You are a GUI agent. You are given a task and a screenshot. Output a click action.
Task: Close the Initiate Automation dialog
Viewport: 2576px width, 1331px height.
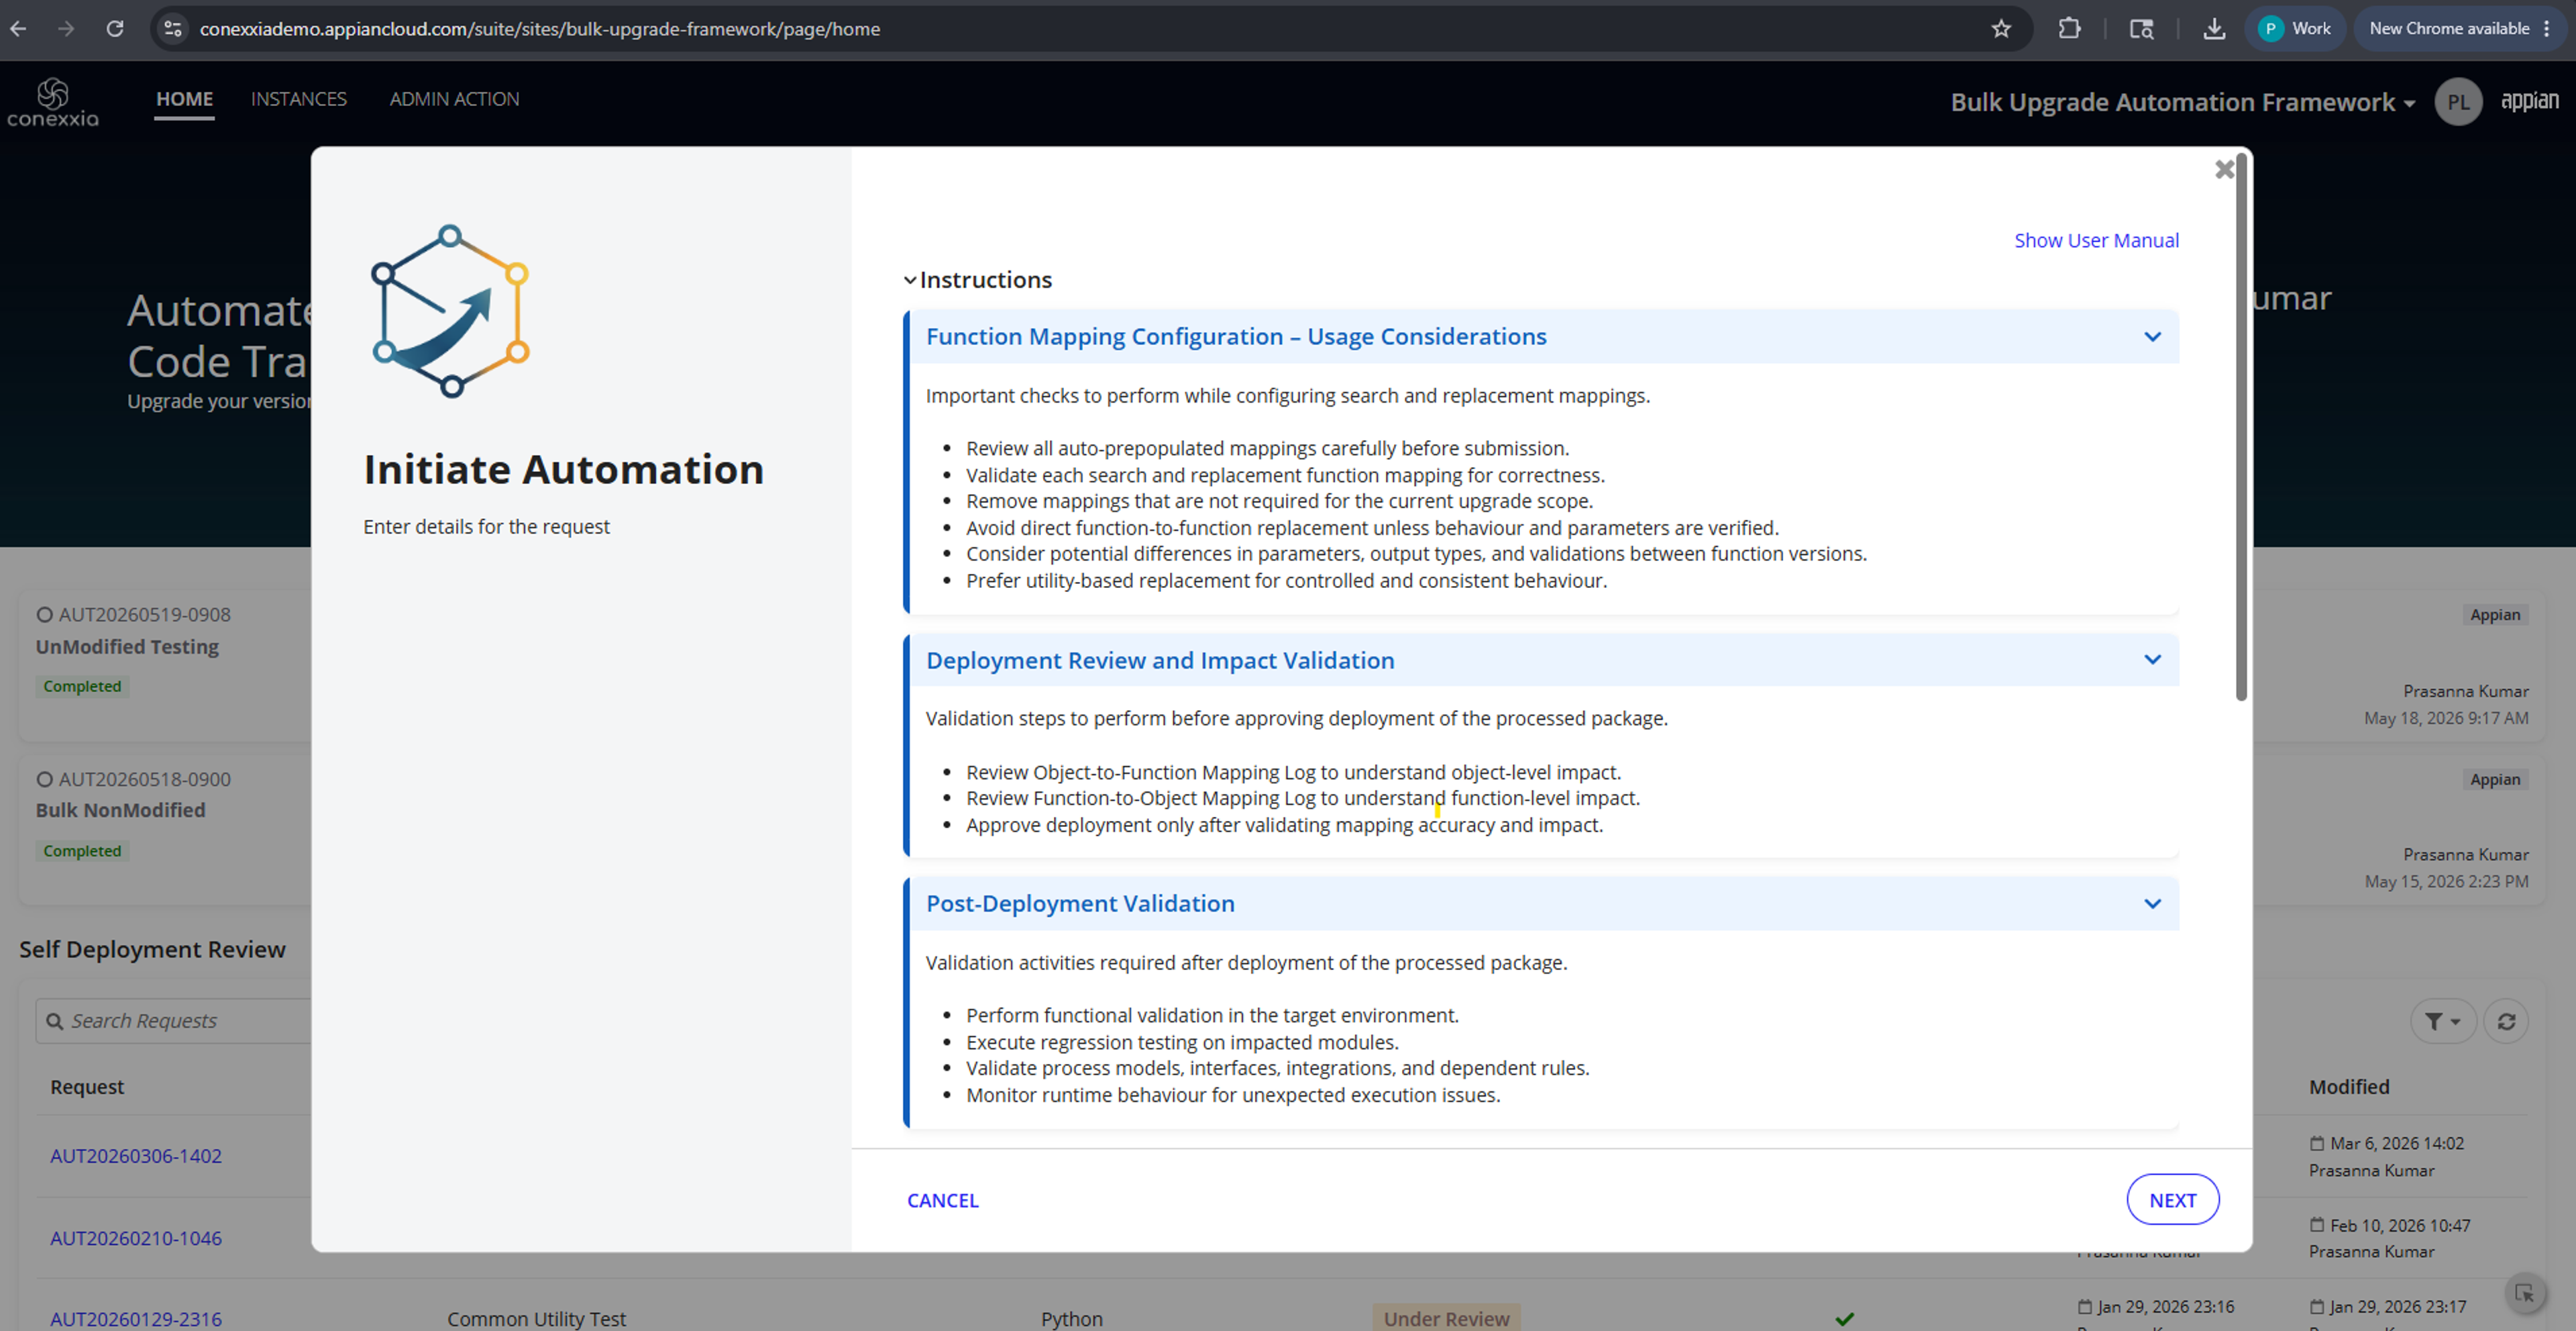[2224, 169]
